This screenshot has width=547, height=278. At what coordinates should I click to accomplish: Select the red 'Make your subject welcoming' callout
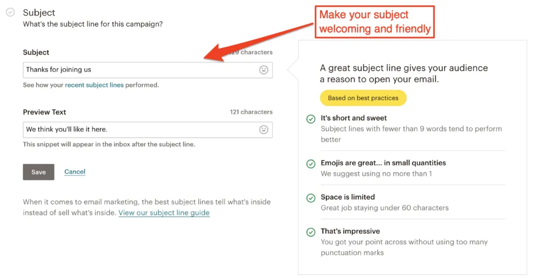coord(374,21)
